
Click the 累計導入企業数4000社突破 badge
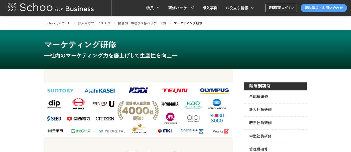138,111
